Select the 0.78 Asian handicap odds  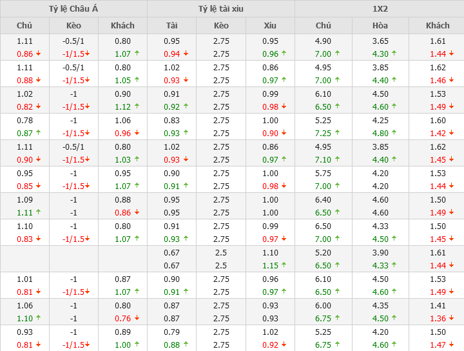click(x=24, y=119)
